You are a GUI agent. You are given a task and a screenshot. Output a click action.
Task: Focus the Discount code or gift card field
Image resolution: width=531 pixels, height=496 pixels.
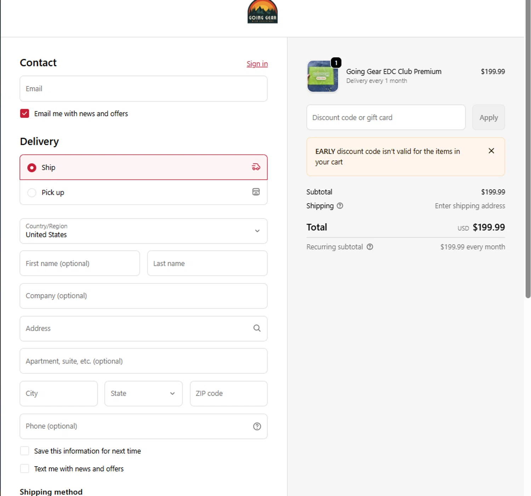(x=386, y=117)
